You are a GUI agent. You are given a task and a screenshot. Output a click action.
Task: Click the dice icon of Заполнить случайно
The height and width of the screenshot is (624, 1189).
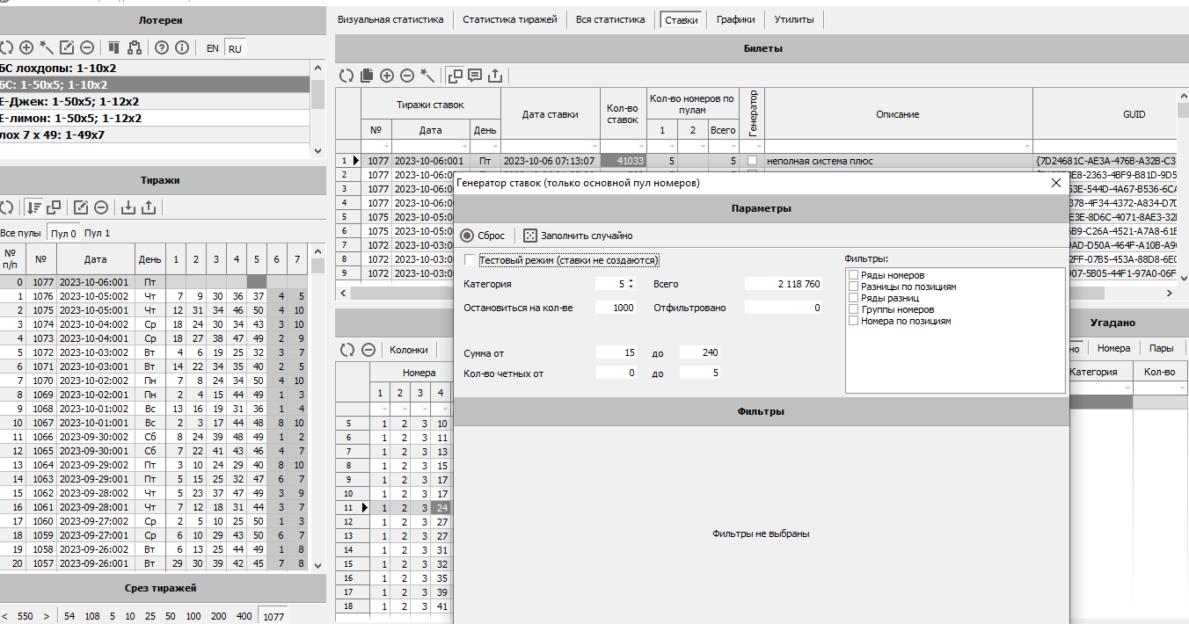coord(529,236)
